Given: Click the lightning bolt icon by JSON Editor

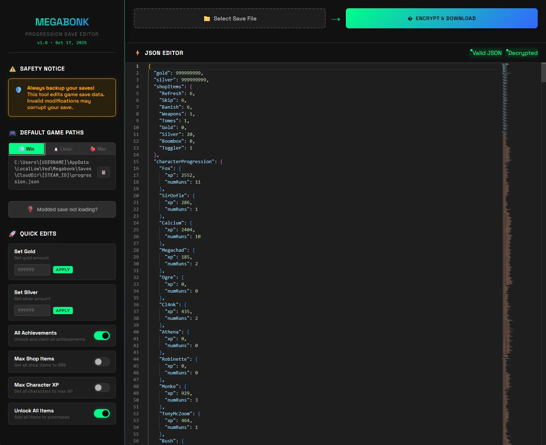Looking at the screenshot, I should (x=137, y=53).
